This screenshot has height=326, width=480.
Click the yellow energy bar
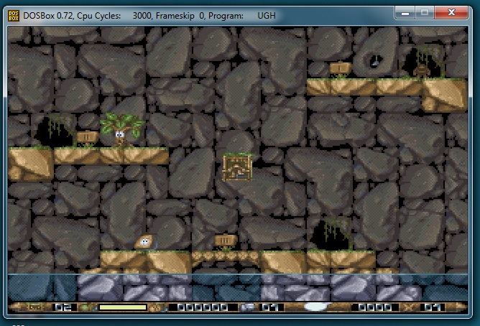pyautogui.click(x=123, y=307)
